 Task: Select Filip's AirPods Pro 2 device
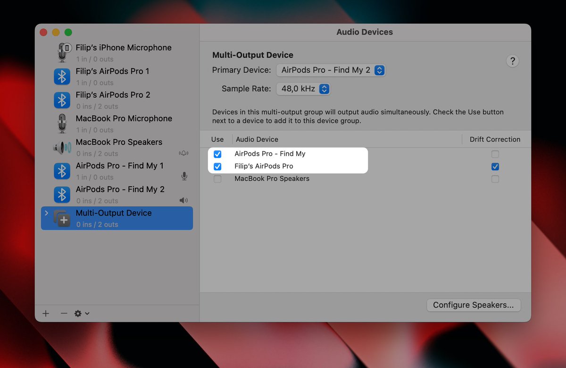pos(117,100)
